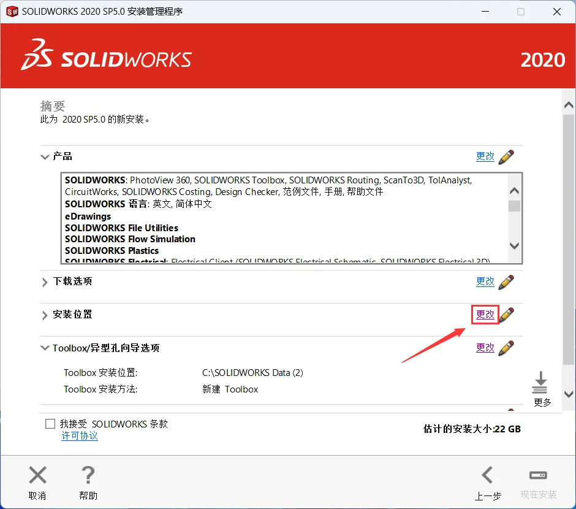Select SOLIDWORKS Plastics entry

tap(112, 251)
